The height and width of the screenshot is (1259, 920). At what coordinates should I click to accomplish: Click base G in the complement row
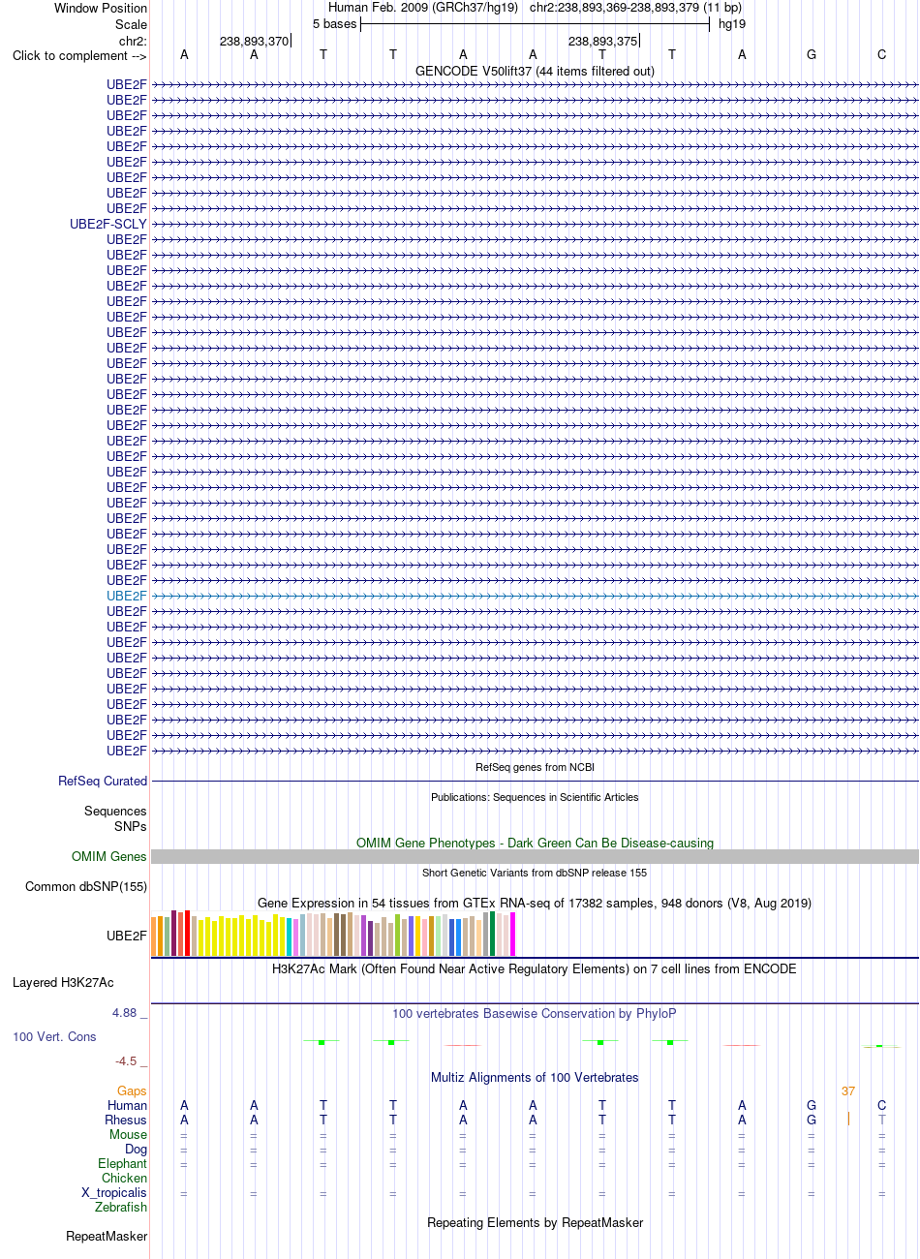tap(812, 55)
